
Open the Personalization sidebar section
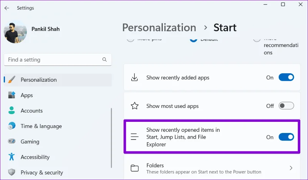tap(58, 80)
